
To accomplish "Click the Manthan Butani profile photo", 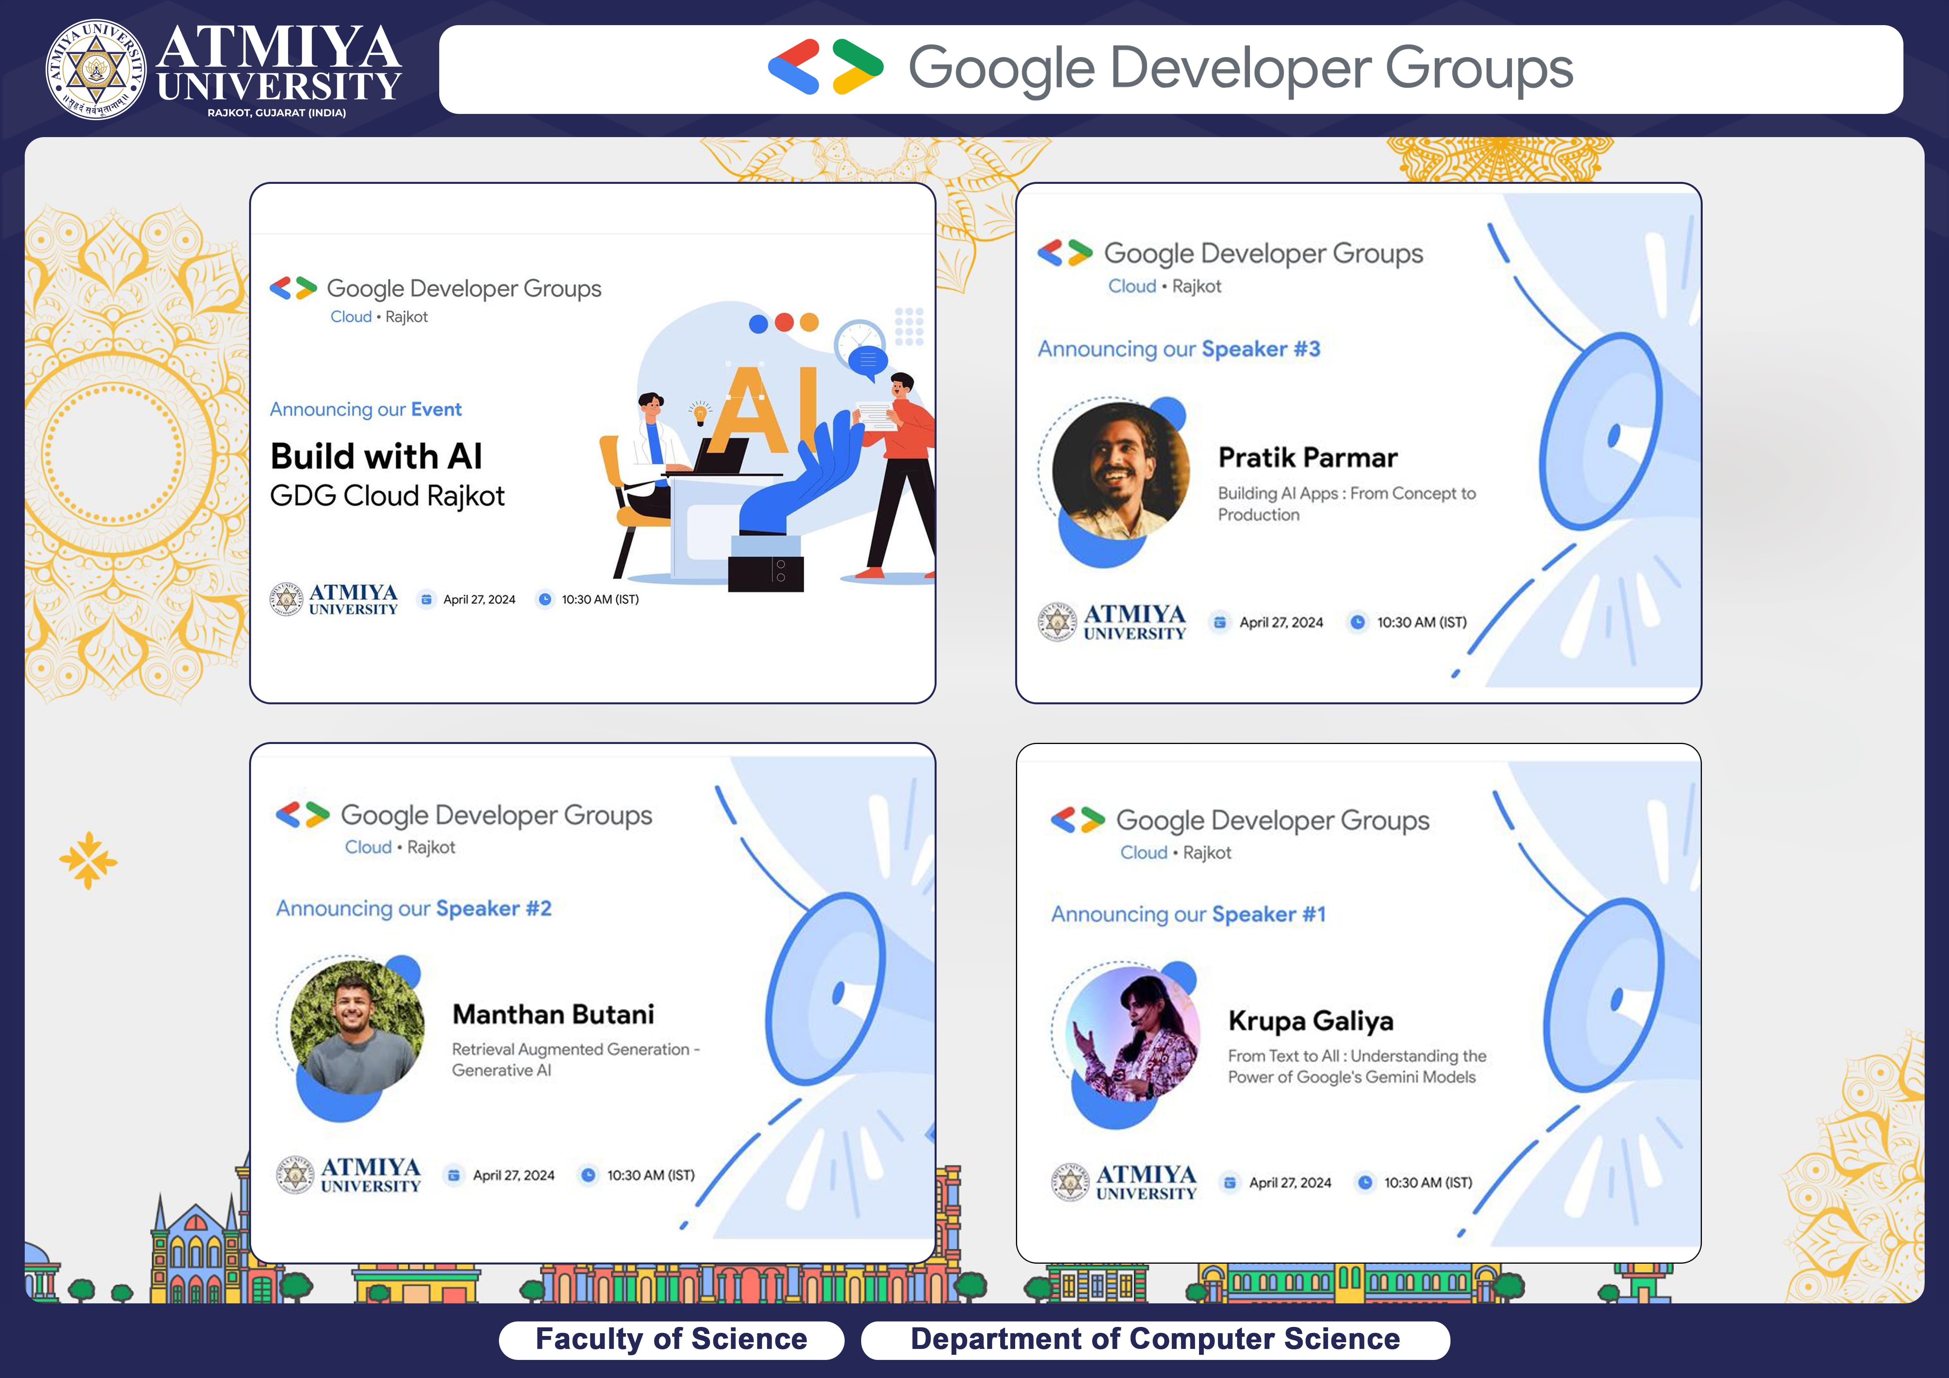I will coord(358,1028).
